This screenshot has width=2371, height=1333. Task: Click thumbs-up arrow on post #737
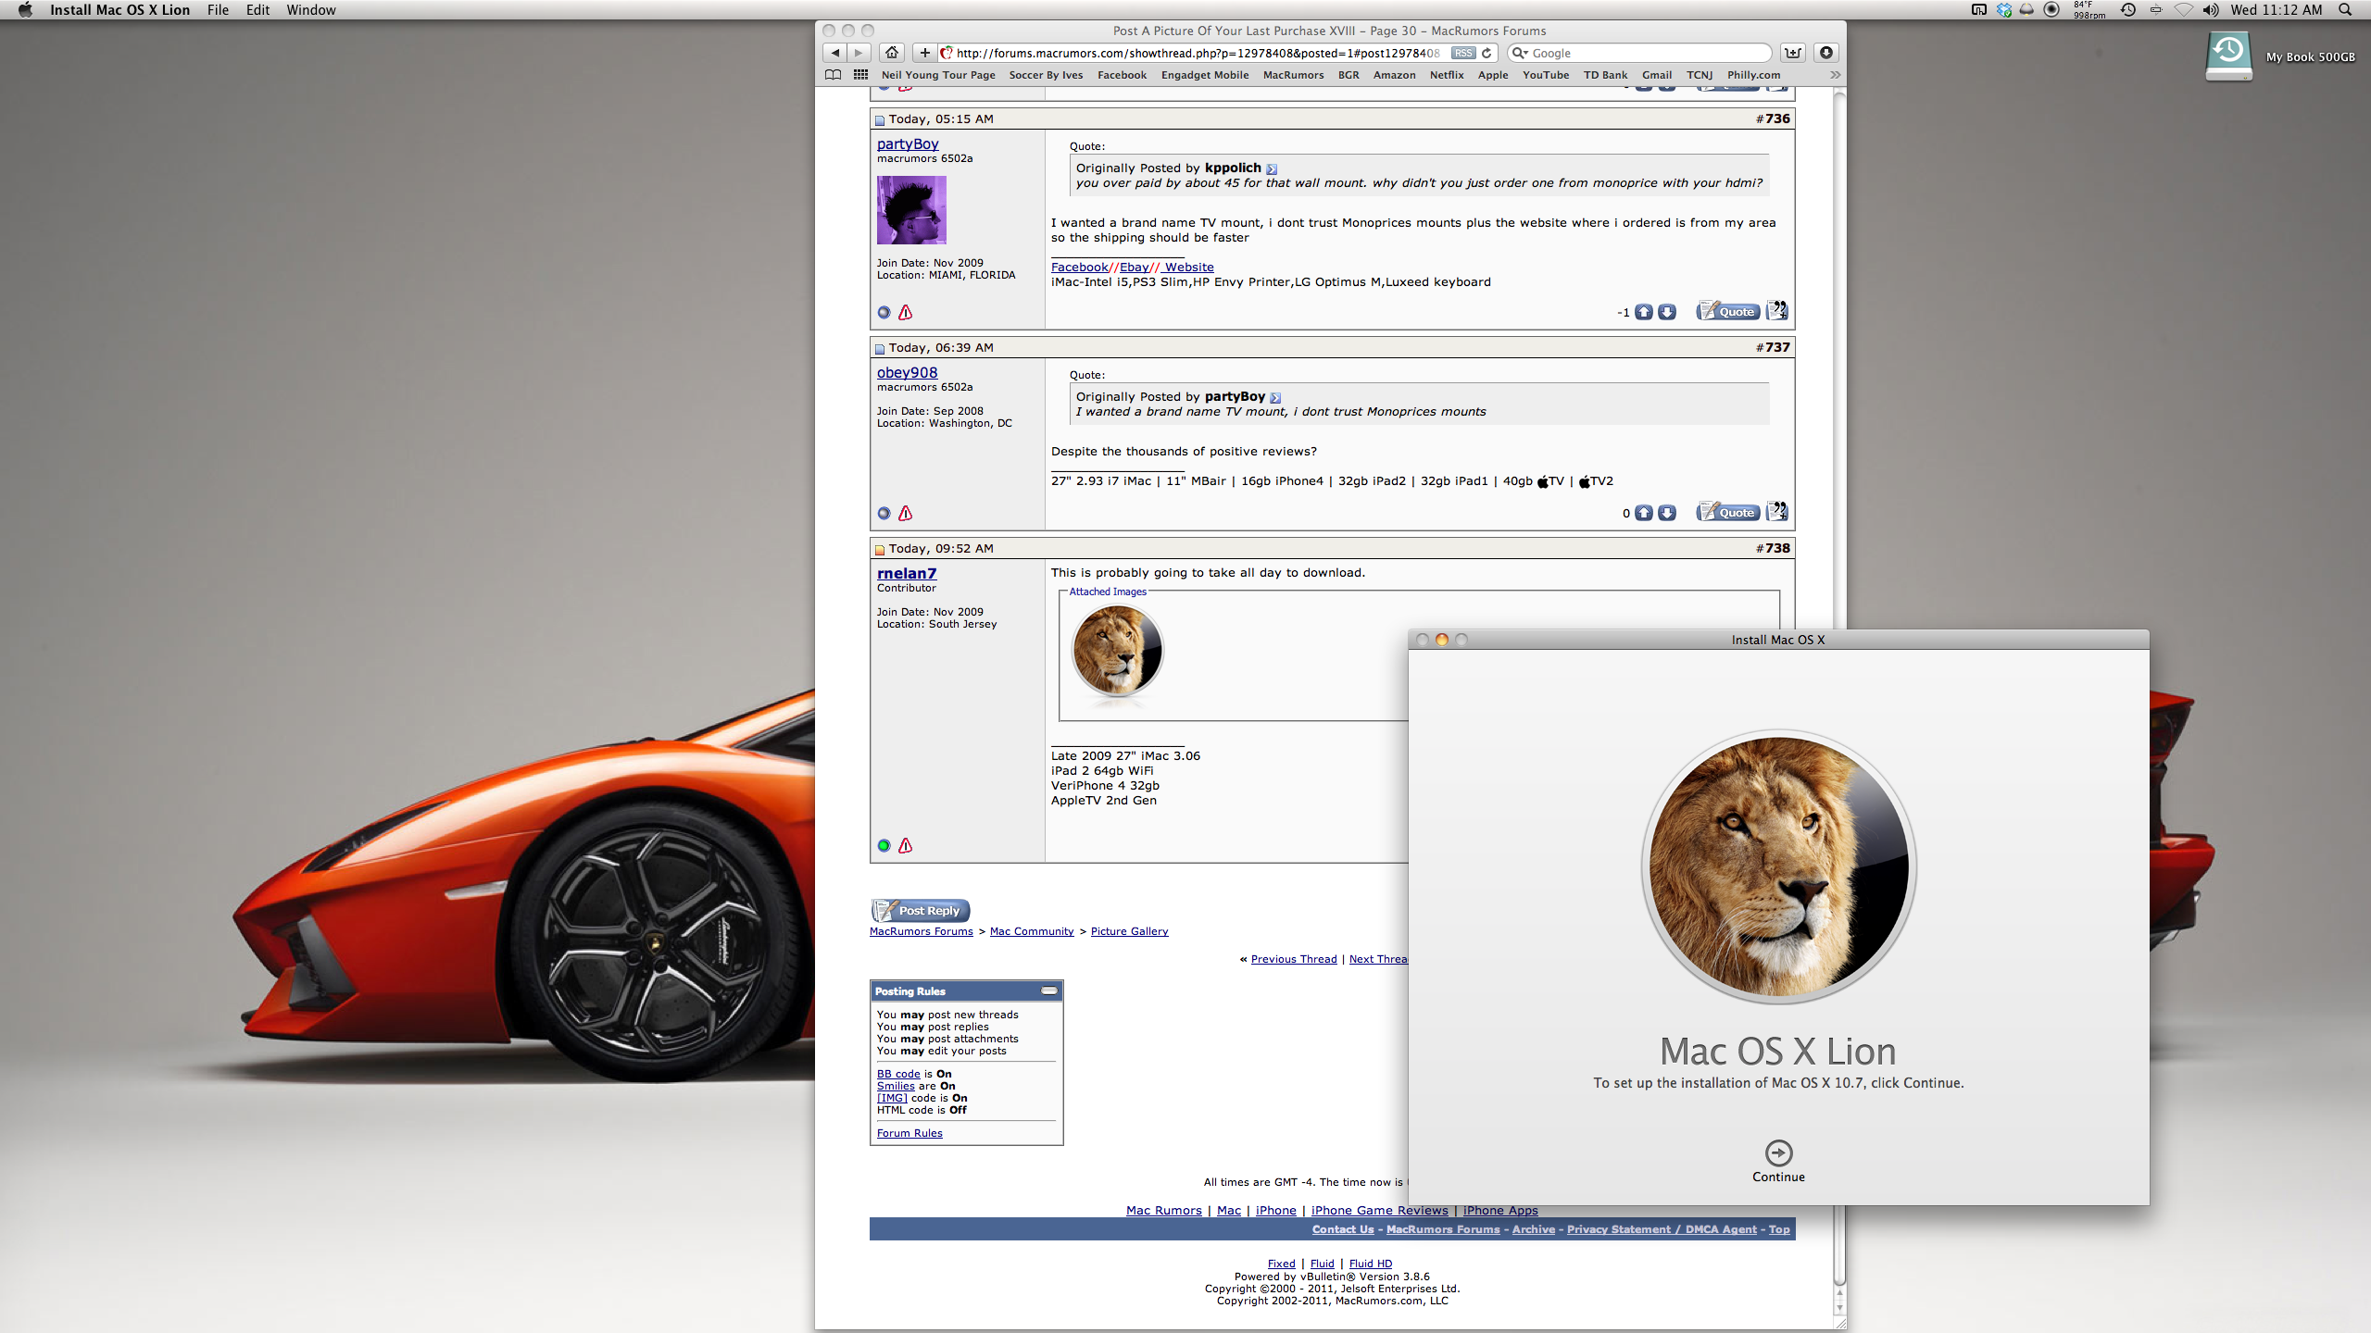pyautogui.click(x=1643, y=513)
